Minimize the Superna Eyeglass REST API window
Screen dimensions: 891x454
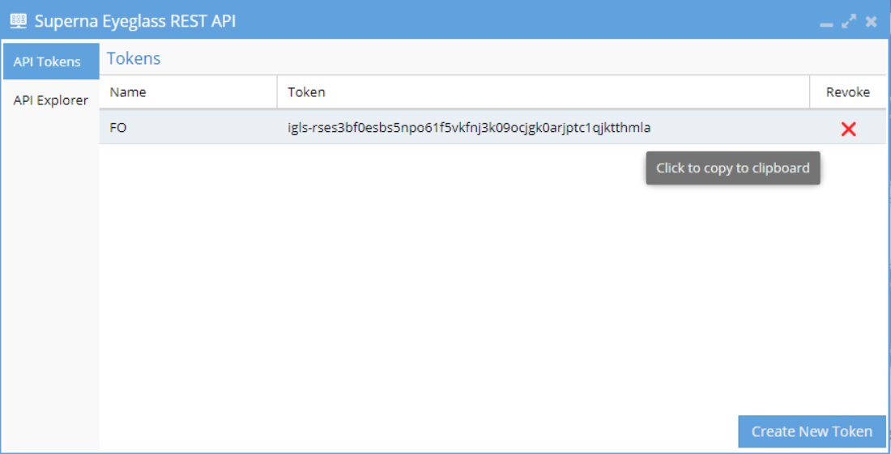827,24
